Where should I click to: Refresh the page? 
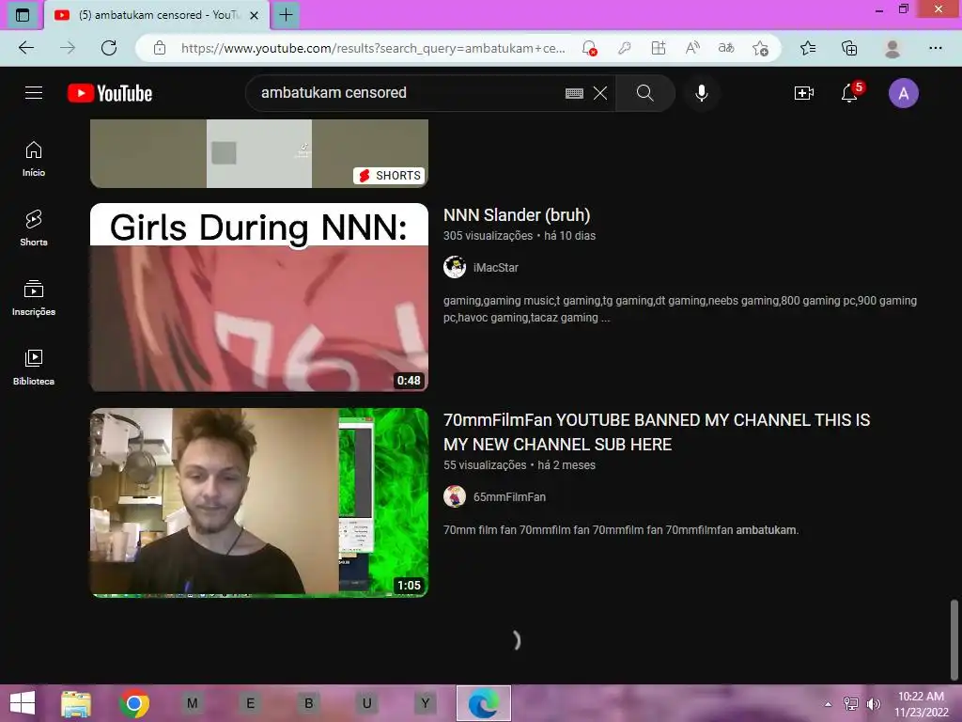109,48
